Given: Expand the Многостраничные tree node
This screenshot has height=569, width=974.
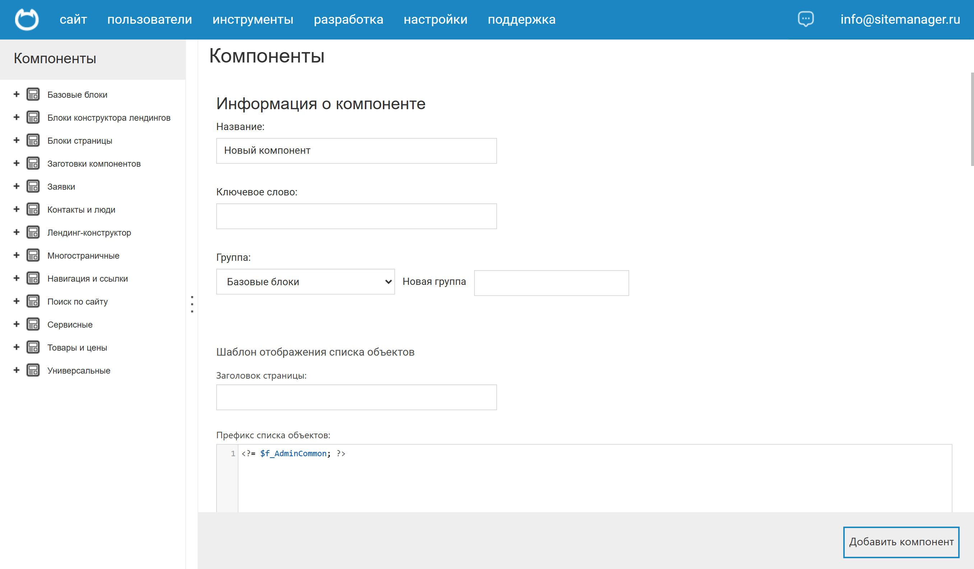Looking at the screenshot, I should (16, 255).
